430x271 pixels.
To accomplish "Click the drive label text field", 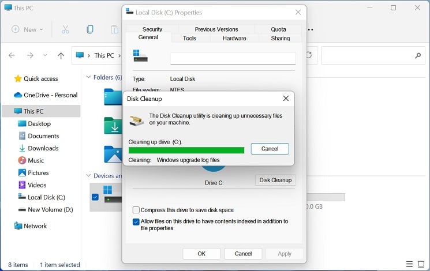I will pos(233,58).
